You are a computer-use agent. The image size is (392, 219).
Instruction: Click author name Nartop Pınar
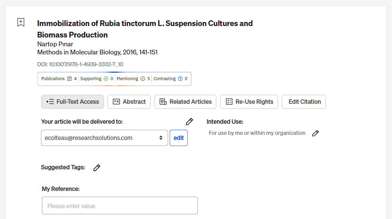pos(55,44)
